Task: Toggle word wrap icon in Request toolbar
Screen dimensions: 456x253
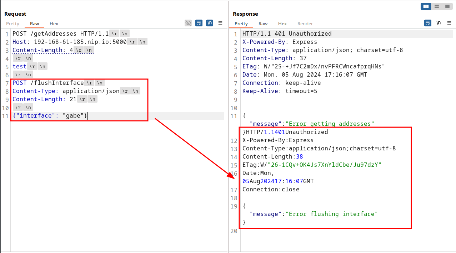Action: [x=199, y=23]
